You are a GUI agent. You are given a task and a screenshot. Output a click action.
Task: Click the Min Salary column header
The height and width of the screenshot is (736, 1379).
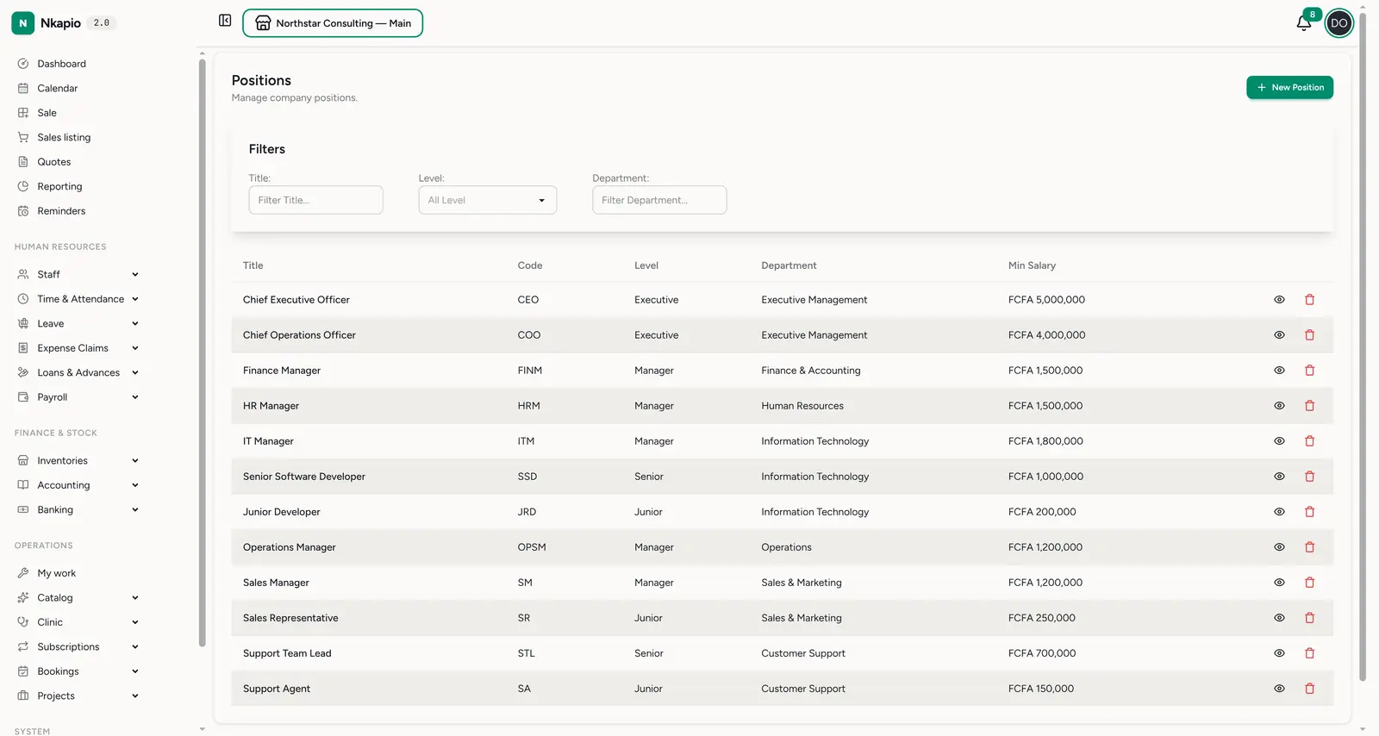[1032, 265]
